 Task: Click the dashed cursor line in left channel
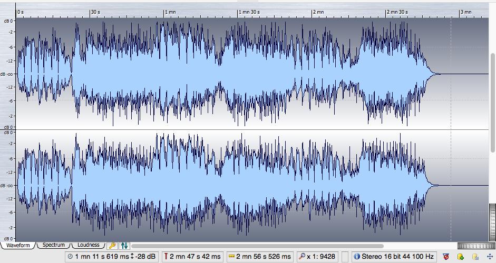451,74
